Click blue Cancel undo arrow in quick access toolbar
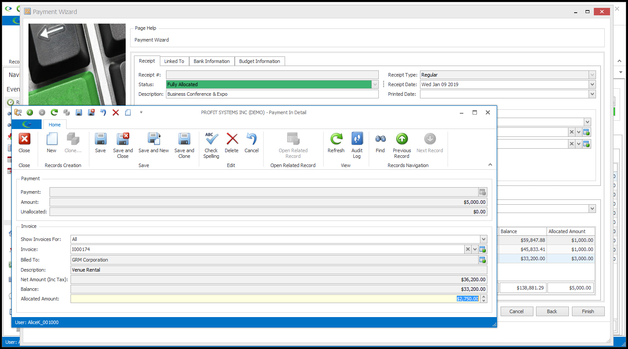The image size is (628, 349). [x=103, y=112]
